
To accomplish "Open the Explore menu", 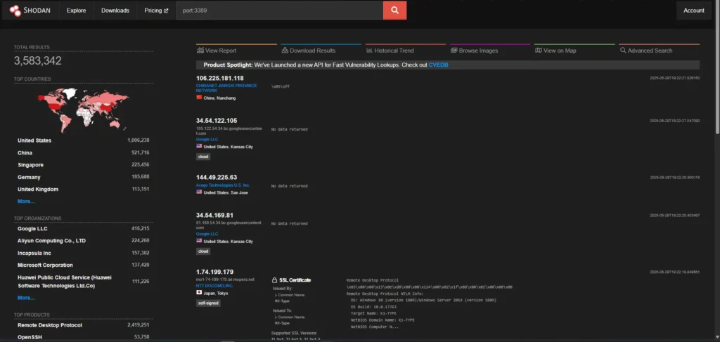I will tap(76, 10).
